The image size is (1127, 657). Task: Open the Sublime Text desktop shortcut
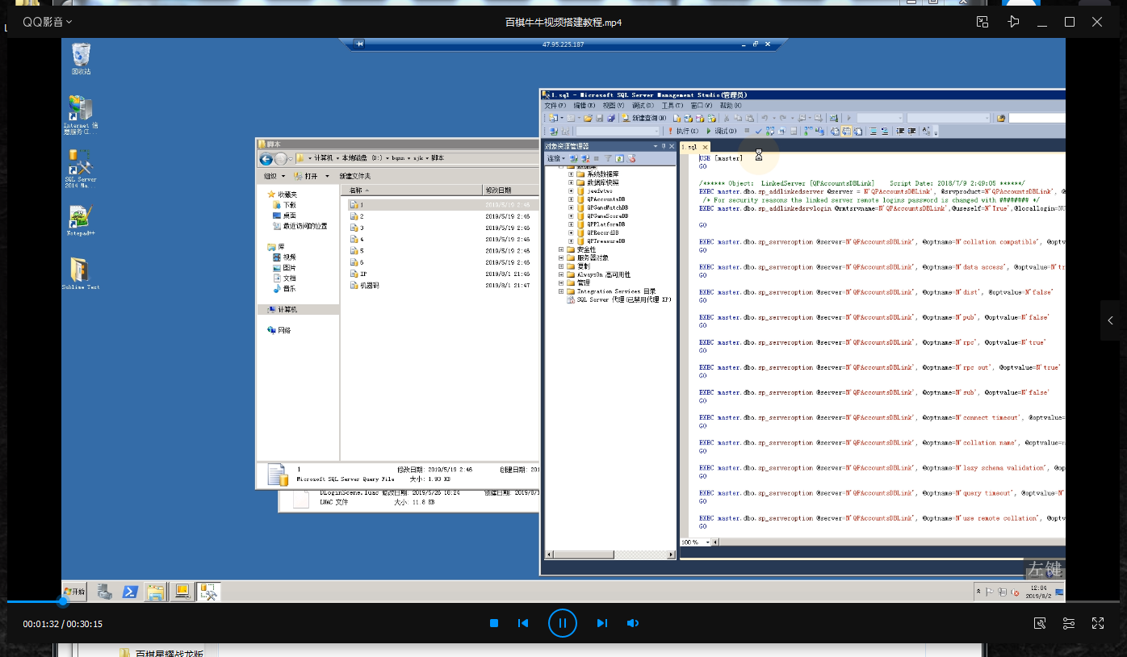81,273
